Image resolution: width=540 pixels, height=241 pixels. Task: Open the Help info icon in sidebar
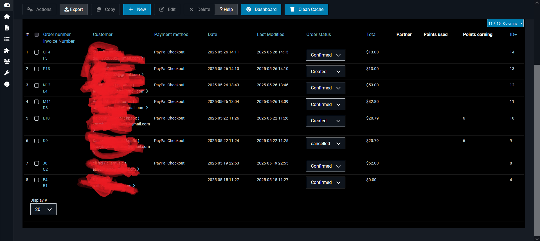point(7,84)
